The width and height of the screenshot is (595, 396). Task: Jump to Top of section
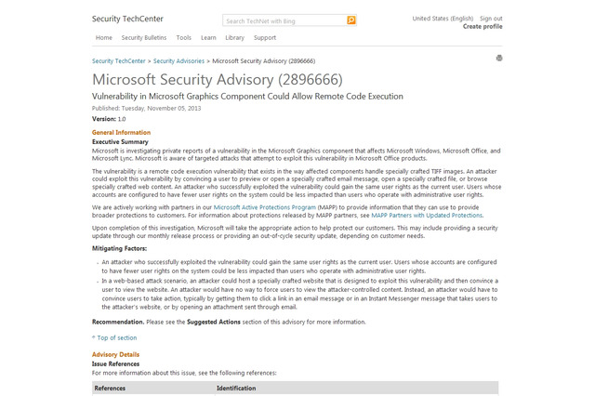[x=115, y=337]
